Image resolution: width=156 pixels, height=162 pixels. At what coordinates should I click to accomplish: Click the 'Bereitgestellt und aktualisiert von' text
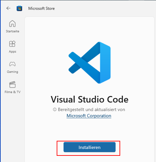[92, 109]
